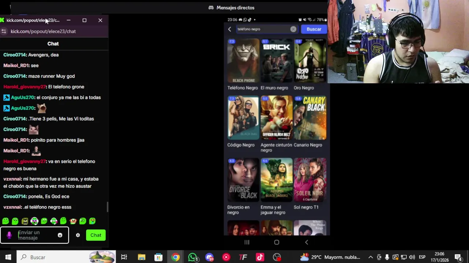Open the Teléfono Negro movie poster

click(243, 61)
